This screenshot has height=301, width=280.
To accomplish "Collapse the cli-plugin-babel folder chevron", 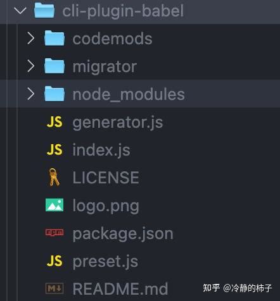I will [x=20, y=11].
